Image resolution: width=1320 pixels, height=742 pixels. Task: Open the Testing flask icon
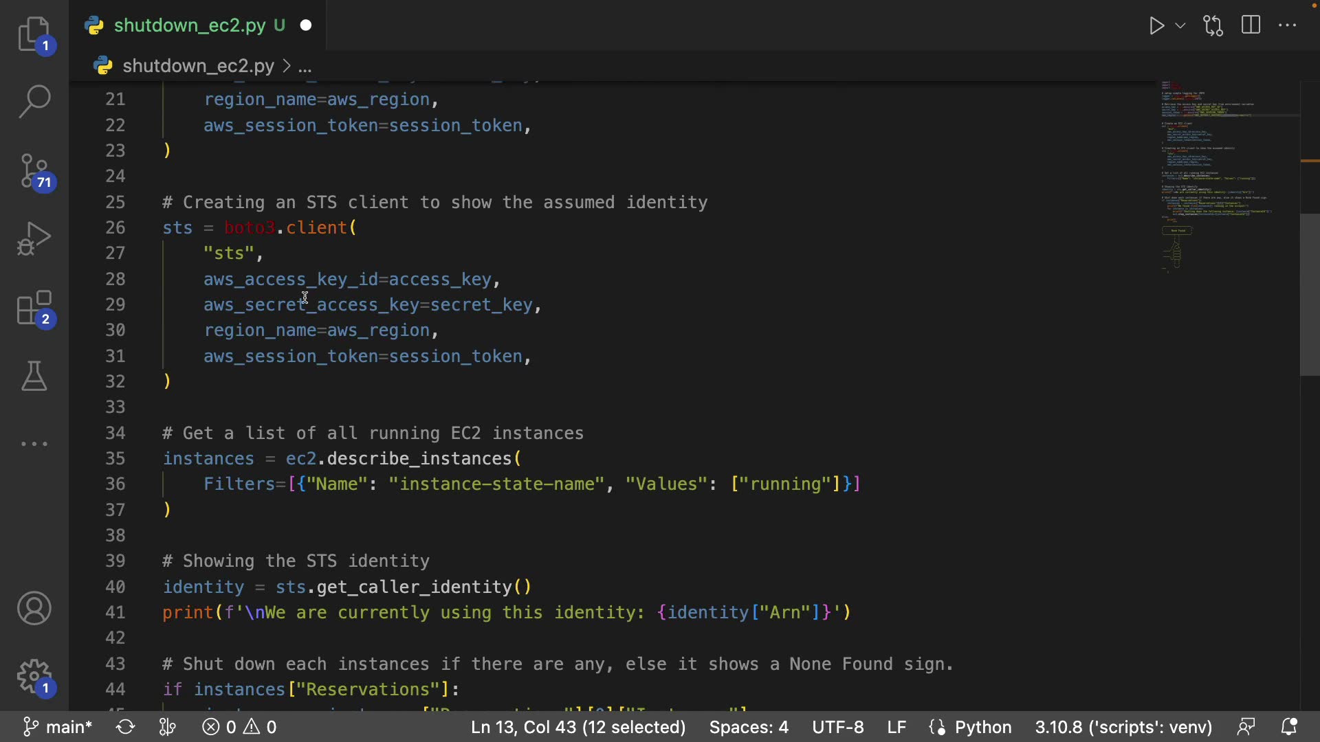coord(34,376)
